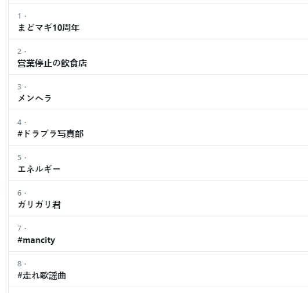Select the メンヘラ trending topic

pos(35,99)
